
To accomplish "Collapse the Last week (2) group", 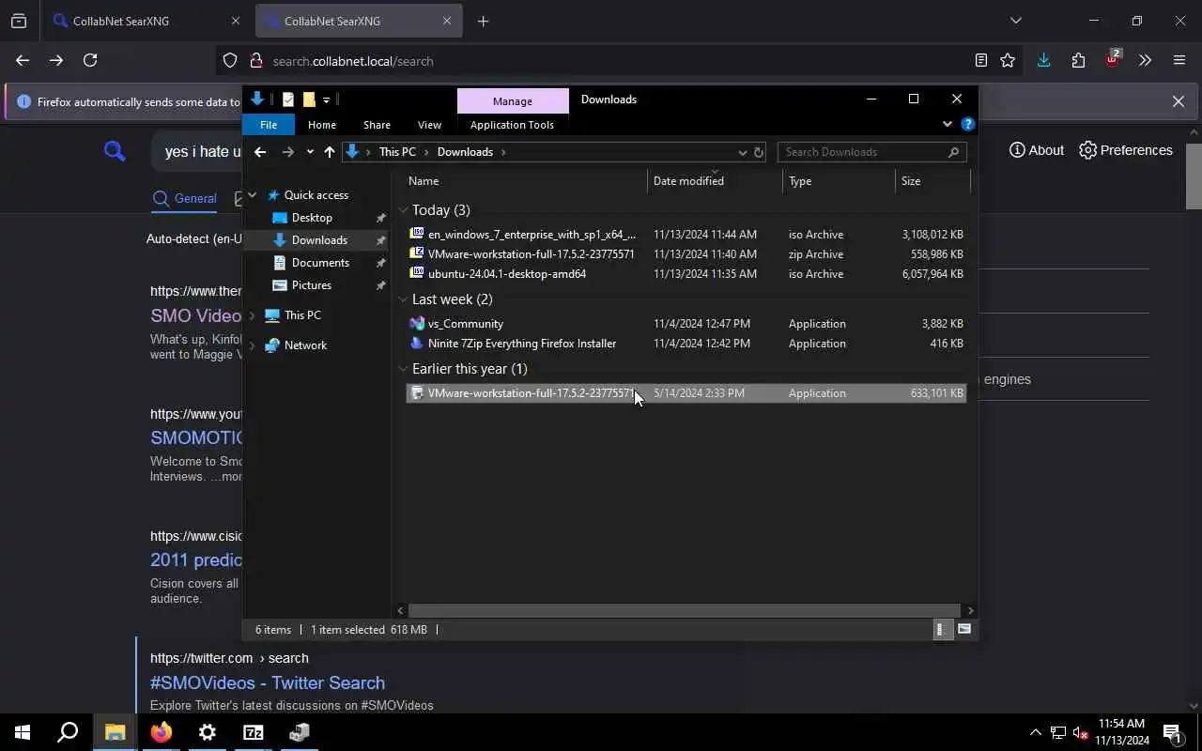I will point(403,299).
